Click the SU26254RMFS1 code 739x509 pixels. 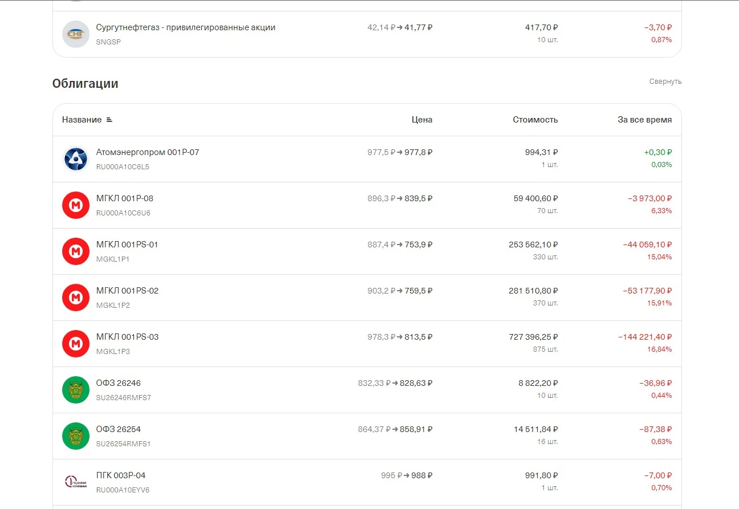pyautogui.click(x=123, y=444)
